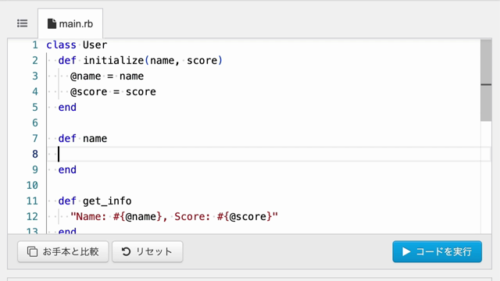Click line number 1 in gutter
The width and height of the screenshot is (500, 281).
click(x=35, y=45)
